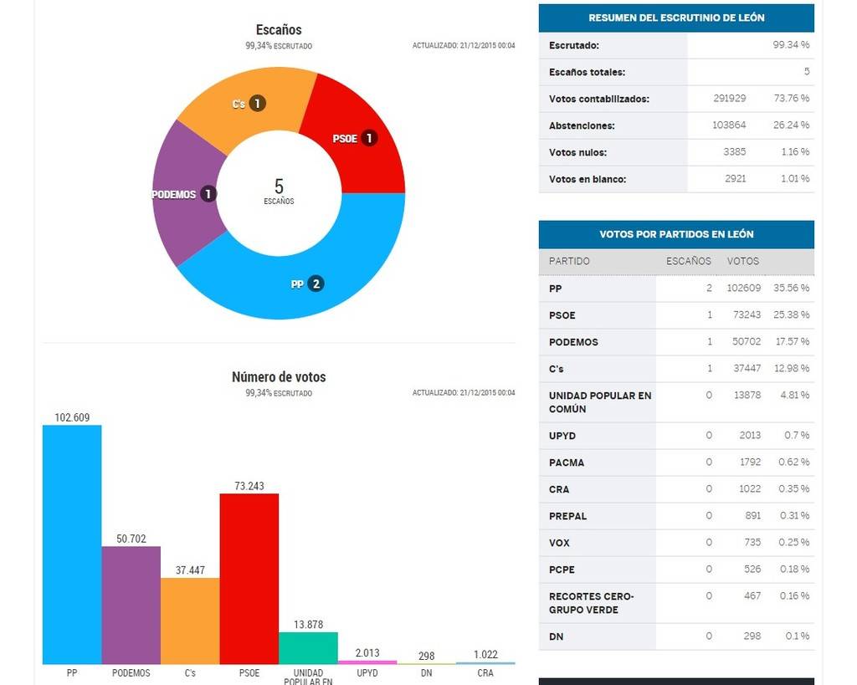Viewport: 857px width, 685px height.
Task: Click the VOTOS column header
Action: pyautogui.click(x=742, y=261)
